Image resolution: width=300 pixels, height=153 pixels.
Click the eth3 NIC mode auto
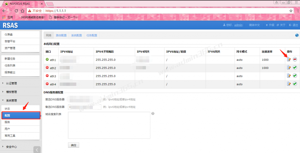[239, 76]
